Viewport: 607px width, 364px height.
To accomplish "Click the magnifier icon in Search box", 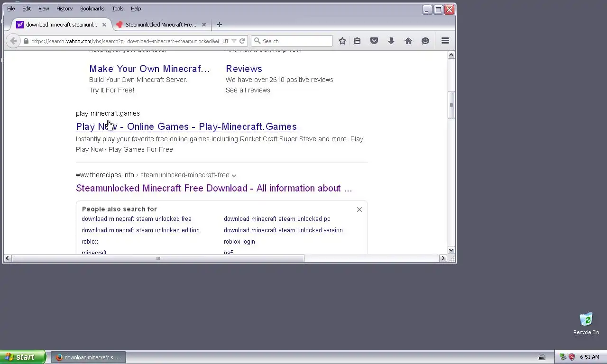I will 257,41.
